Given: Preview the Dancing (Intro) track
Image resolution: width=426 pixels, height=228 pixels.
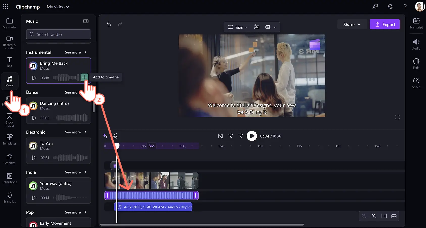Looking at the screenshot, I should pos(34,118).
